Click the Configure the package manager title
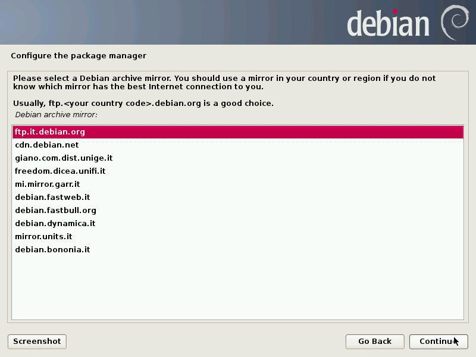Viewport: 476px width, 357px height. pos(79,56)
